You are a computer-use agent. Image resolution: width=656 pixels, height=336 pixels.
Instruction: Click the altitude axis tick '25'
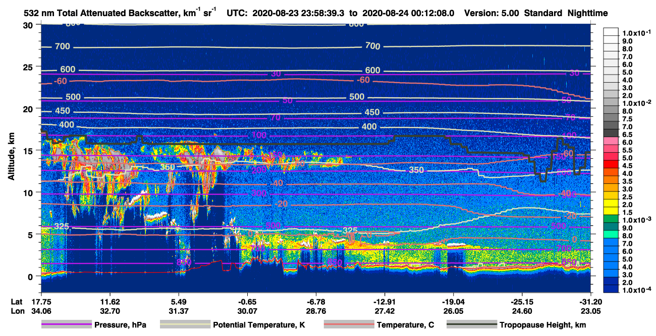[29, 66]
